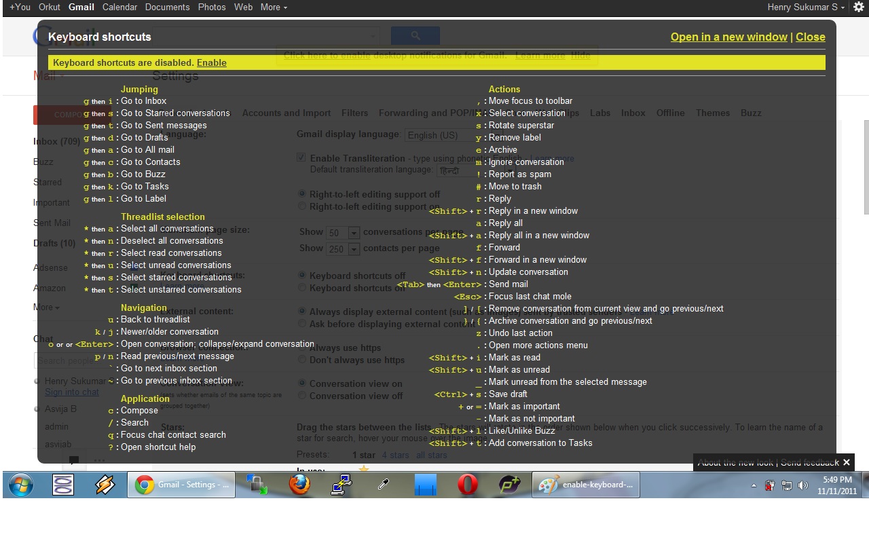Dismiss the 'About the new look' bar with X
This screenshot has height=543, width=869.
(x=846, y=462)
